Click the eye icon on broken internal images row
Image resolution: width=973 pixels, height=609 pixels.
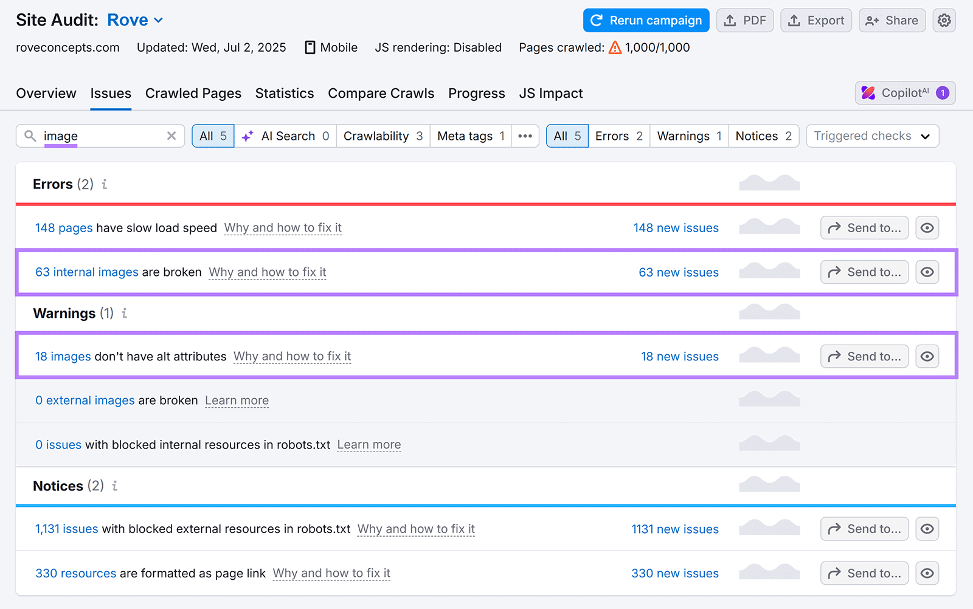tap(927, 272)
